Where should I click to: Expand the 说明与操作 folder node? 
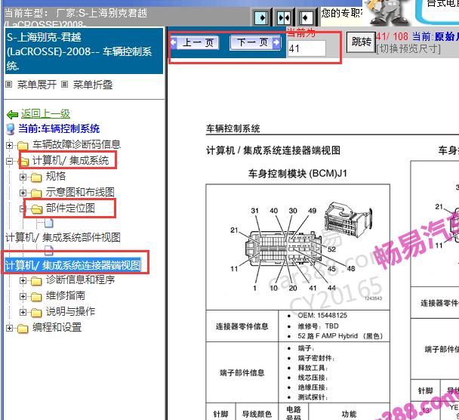coord(23,312)
